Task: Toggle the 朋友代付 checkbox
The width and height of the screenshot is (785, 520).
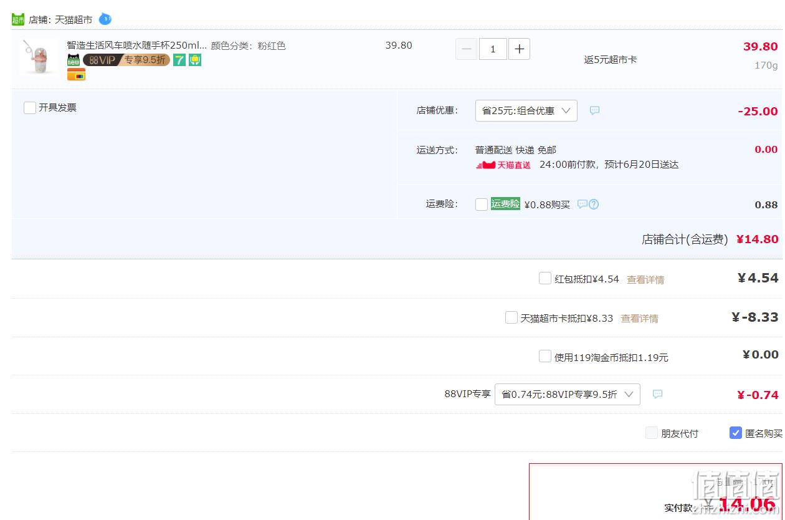Action: coord(652,433)
